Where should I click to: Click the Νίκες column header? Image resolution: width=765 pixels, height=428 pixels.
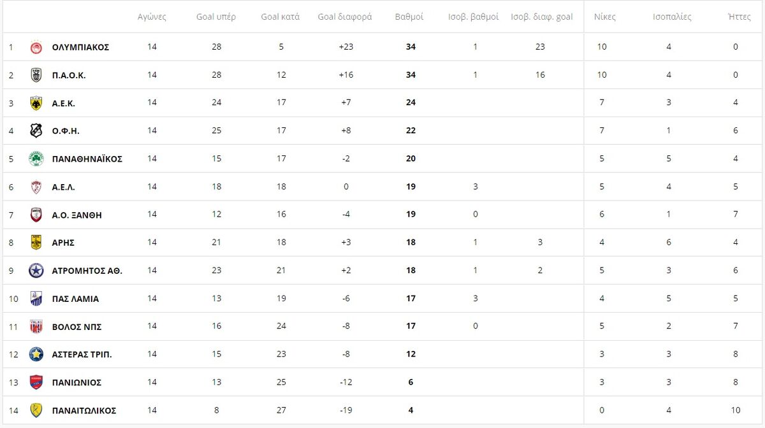click(604, 17)
